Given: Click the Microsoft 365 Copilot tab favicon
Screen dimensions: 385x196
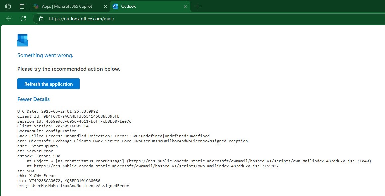Looking at the screenshot, I should point(36,6).
